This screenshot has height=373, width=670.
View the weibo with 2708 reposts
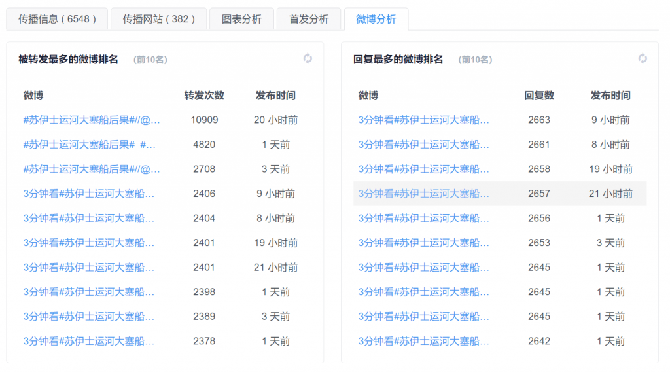pos(92,169)
